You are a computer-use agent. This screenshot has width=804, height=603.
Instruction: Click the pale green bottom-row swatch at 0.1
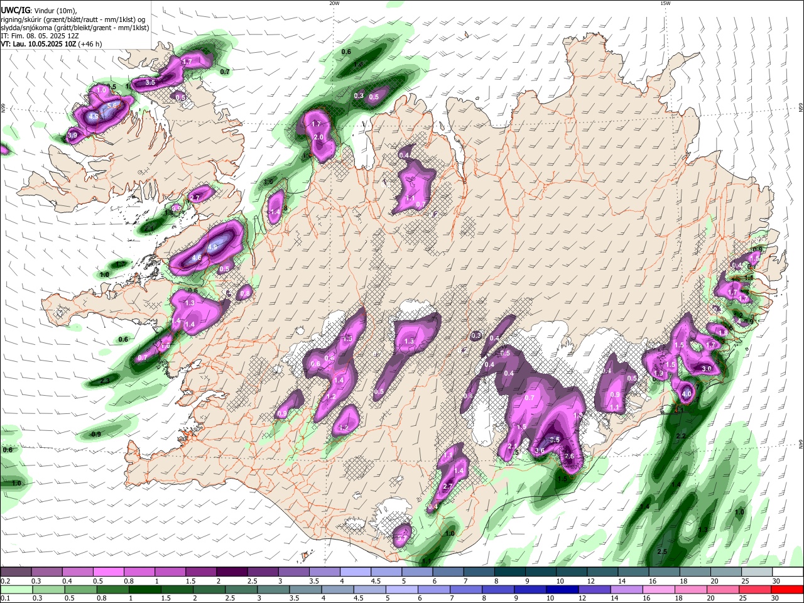click(x=16, y=589)
